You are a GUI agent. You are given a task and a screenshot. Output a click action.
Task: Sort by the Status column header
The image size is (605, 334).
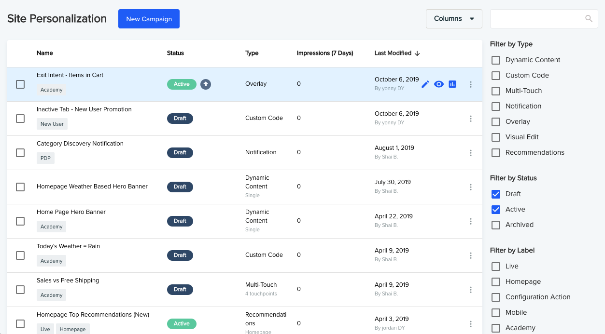point(175,53)
